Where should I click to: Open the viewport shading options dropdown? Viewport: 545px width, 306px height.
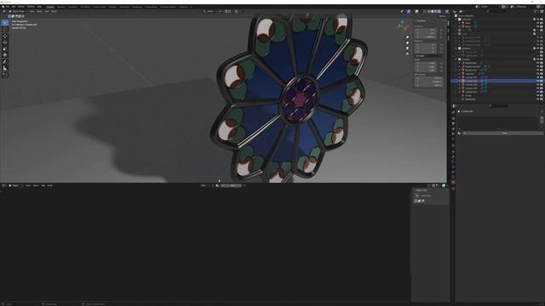pyautogui.click(x=443, y=11)
